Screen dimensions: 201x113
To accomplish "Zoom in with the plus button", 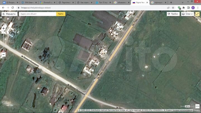I will click(3, 29).
